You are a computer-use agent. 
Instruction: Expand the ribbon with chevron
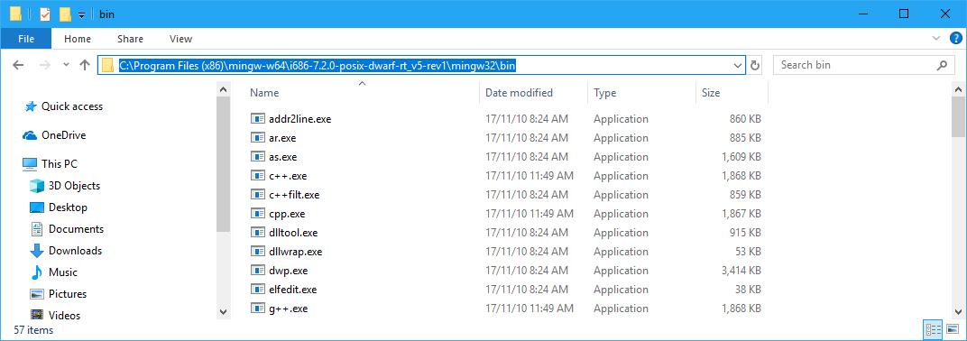tap(936, 39)
